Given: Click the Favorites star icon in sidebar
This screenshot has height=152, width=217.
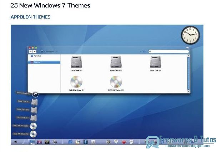Looking at the screenshot, I should tap(32, 56).
